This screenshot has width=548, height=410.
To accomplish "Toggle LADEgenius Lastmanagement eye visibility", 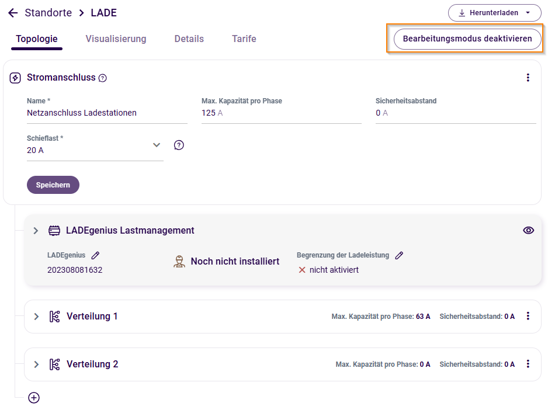I will click(528, 231).
